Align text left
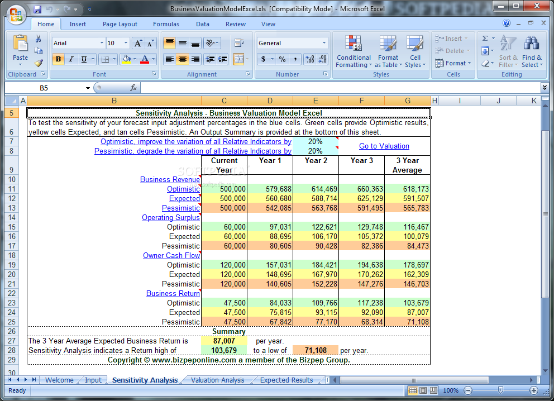The image size is (554, 401). tap(170, 59)
